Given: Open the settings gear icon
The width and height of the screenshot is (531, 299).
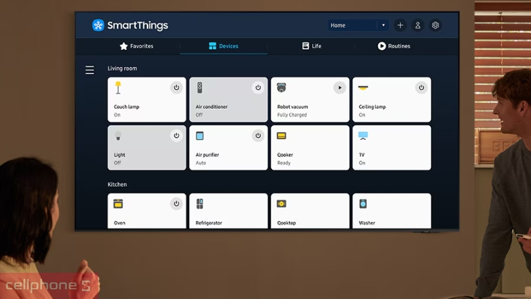Looking at the screenshot, I should (x=435, y=26).
